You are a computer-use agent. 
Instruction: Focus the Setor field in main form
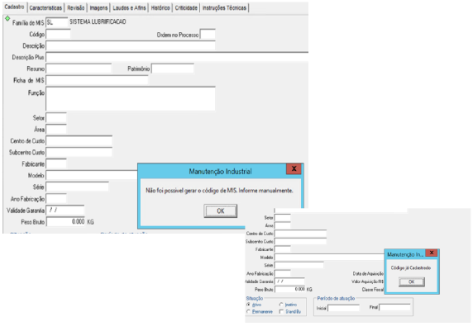[56, 117]
